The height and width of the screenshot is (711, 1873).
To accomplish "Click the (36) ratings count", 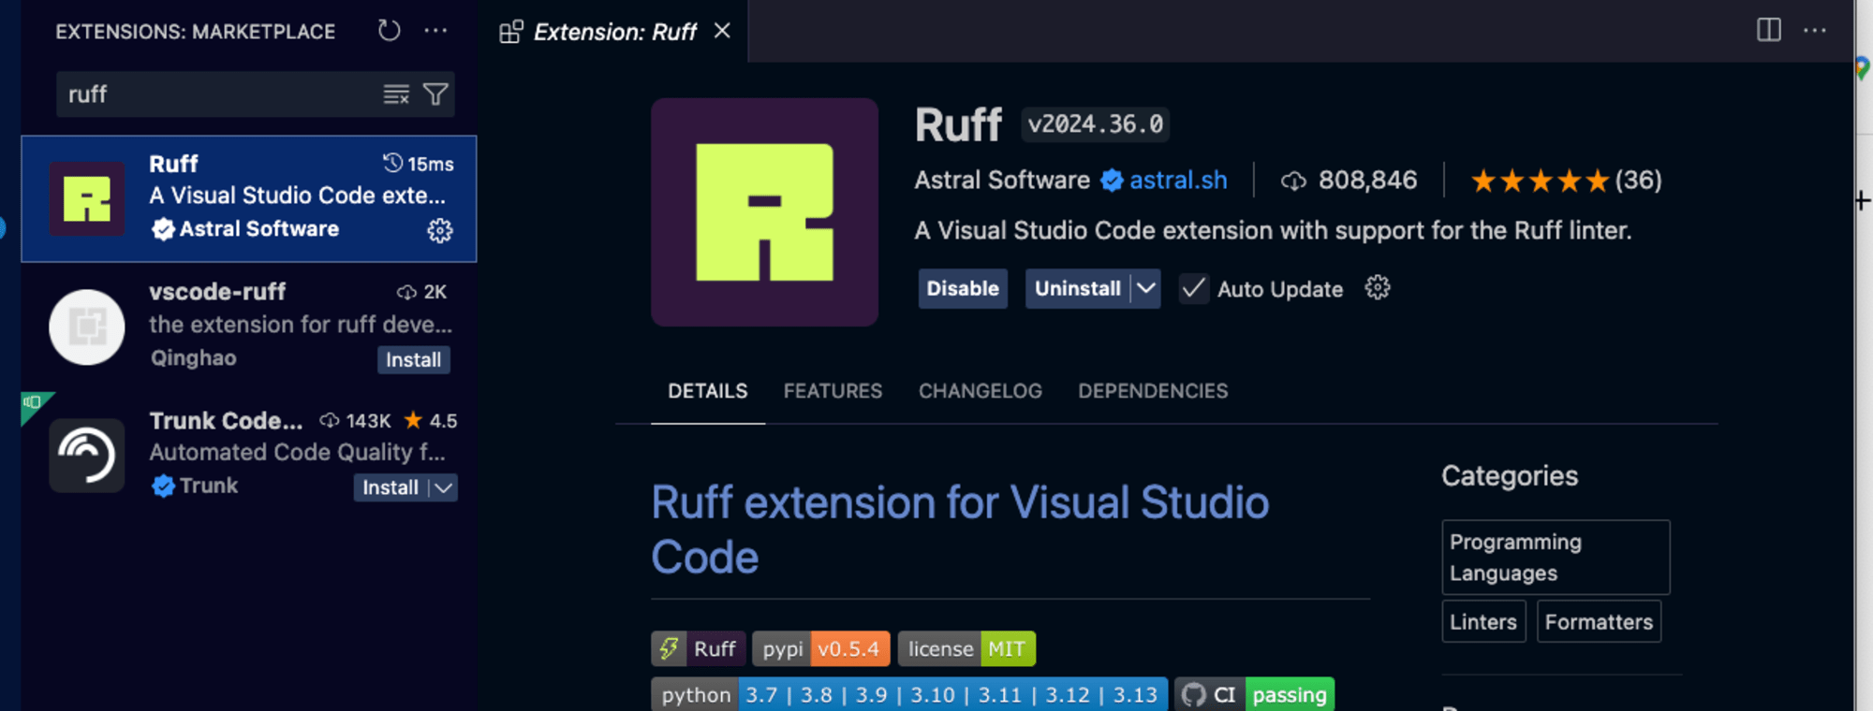I will (1638, 180).
